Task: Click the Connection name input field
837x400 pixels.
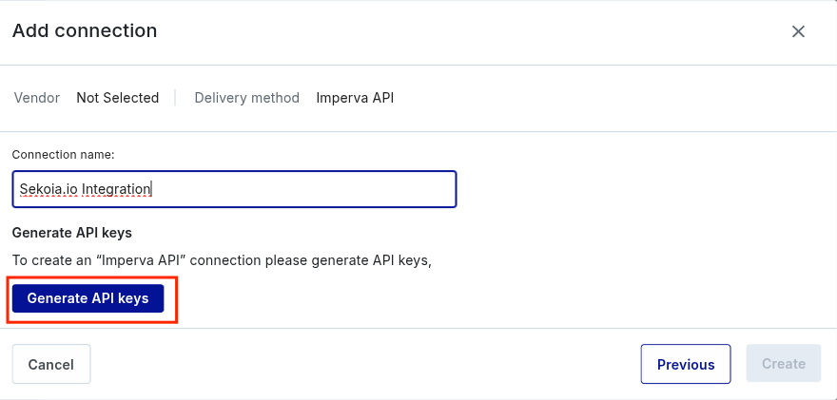Action: pyautogui.click(x=234, y=189)
